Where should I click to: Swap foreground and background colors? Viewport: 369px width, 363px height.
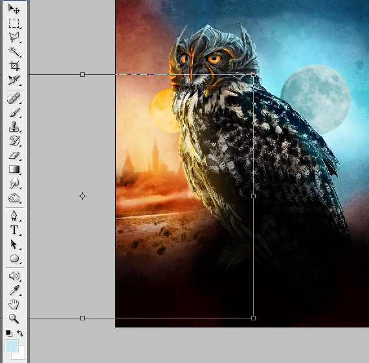tap(20, 333)
